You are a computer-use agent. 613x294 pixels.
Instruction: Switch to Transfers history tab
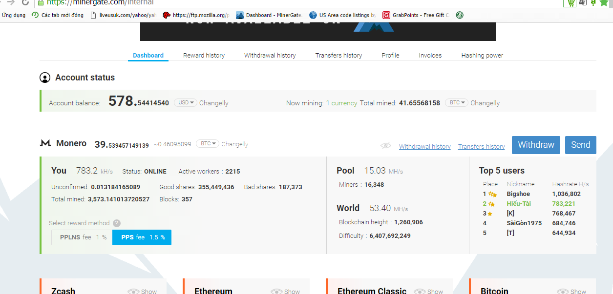click(x=338, y=55)
